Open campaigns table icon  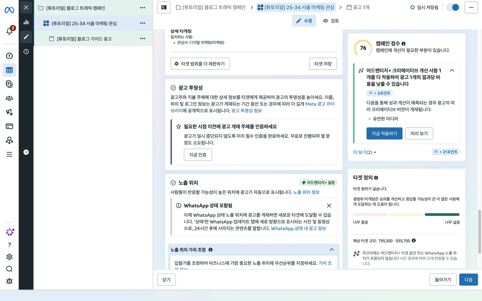(x=9, y=70)
